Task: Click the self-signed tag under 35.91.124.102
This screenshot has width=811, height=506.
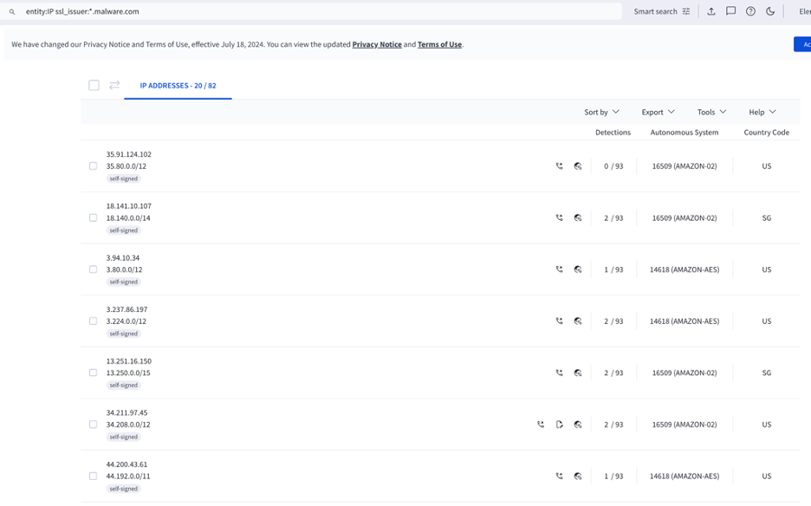Action: 124,178
